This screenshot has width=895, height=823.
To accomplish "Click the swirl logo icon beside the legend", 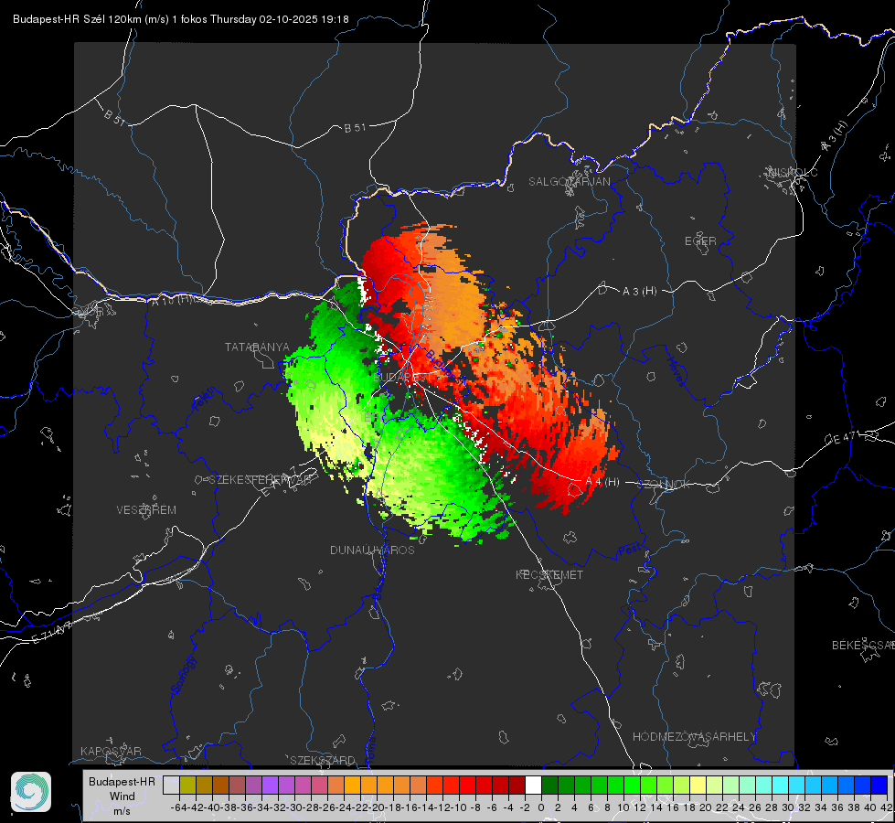I will click(x=31, y=792).
